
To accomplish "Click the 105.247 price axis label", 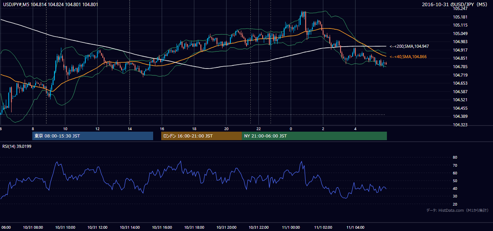I will [x=460, y=8].
